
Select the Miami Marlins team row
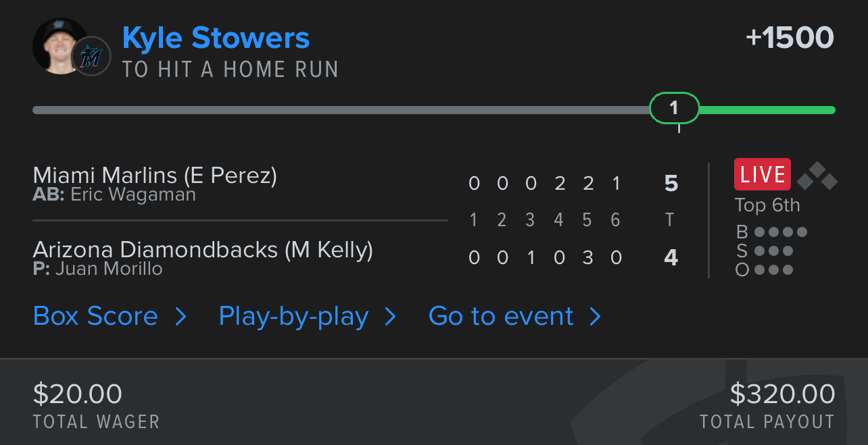point(356,184)
